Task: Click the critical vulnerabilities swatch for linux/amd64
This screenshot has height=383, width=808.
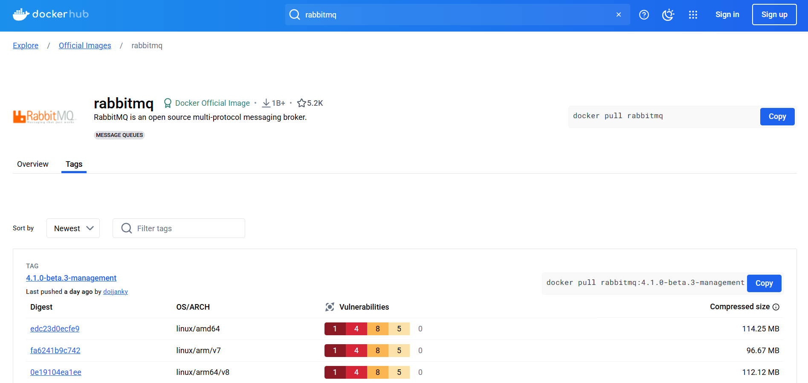Action: click(335, 329)
